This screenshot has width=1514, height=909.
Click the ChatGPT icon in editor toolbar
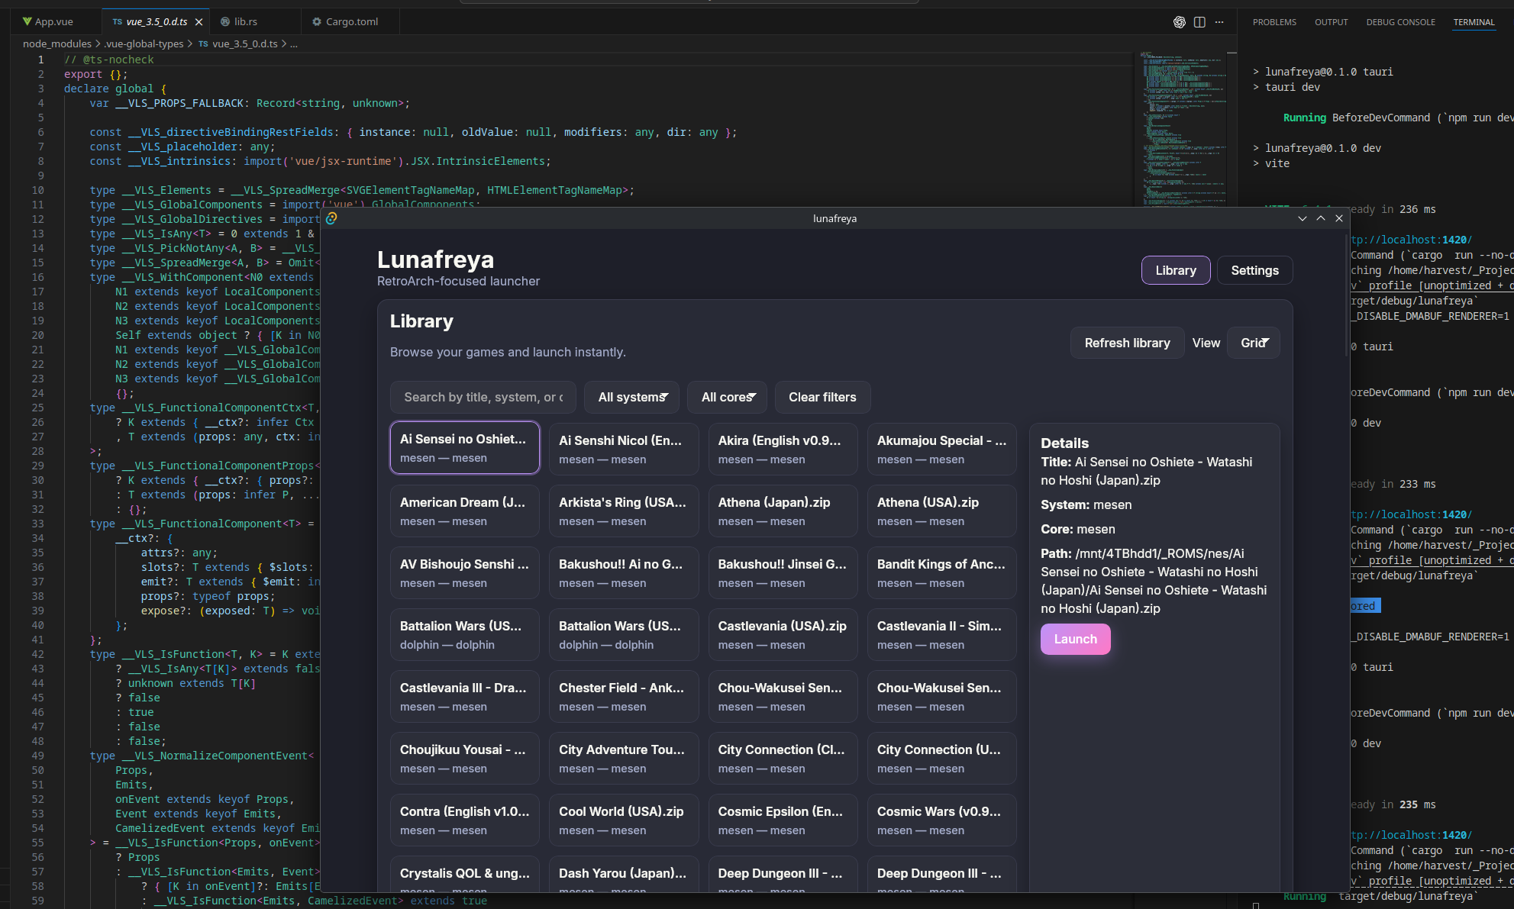pos(1179,22)
